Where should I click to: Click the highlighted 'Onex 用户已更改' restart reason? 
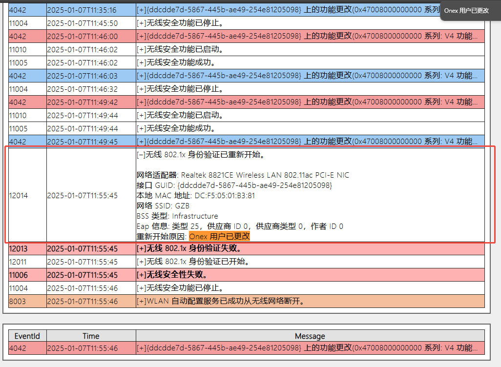pyautogui.click(x=219, y=237)
